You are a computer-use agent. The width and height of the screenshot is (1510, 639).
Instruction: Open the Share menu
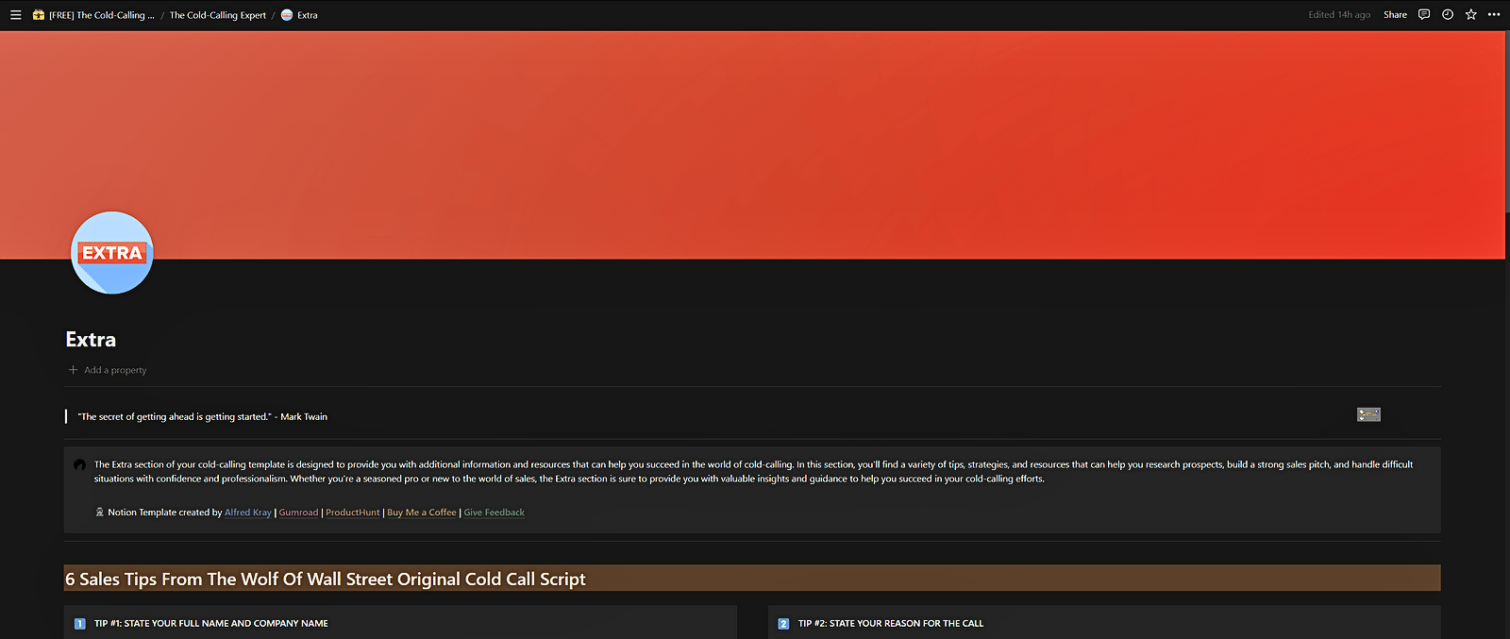pos(1395,15)
